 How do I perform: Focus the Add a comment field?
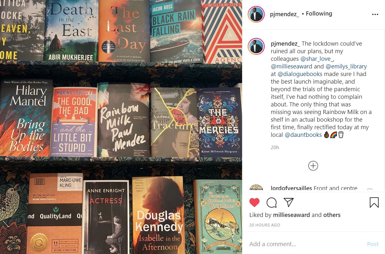(304, 244)
